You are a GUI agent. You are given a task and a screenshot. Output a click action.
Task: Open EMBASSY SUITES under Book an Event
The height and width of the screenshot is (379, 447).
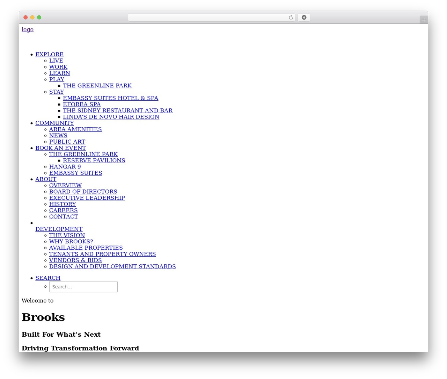point(75,173)
